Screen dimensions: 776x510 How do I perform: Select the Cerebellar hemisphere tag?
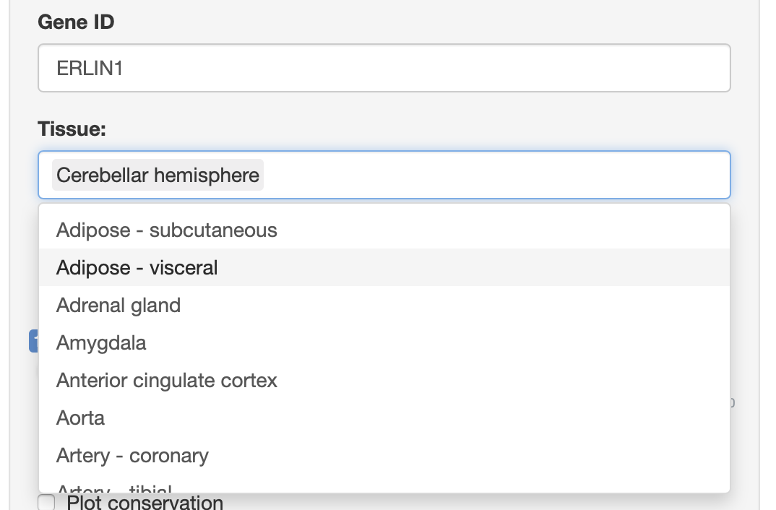[x=158, y=175]
